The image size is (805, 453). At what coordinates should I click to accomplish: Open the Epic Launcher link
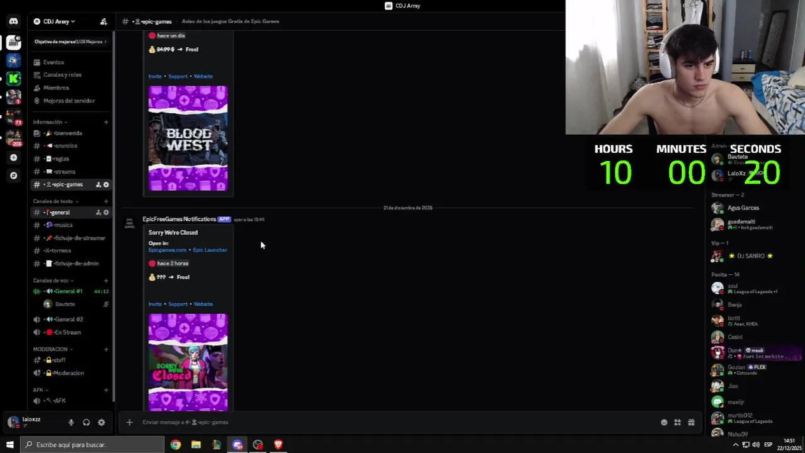(210, 250)
